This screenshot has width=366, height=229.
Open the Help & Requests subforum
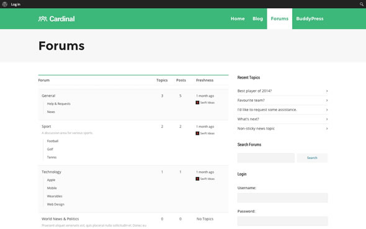click(58, 104)
